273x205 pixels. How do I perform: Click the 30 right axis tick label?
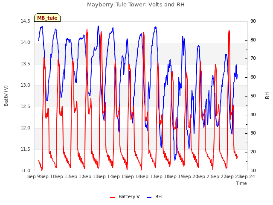253,133
